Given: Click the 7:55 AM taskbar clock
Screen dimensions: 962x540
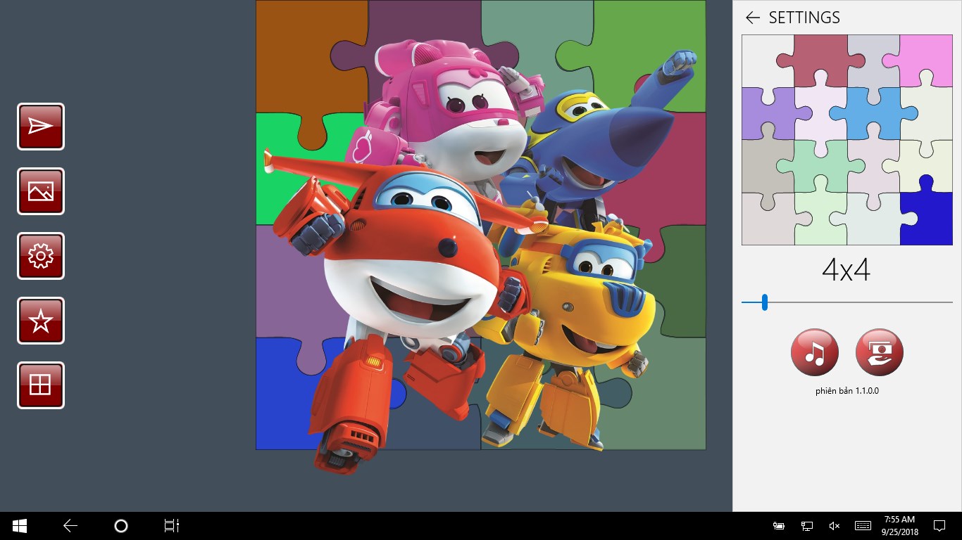Looking at the screenshot, I should (899, 526).
